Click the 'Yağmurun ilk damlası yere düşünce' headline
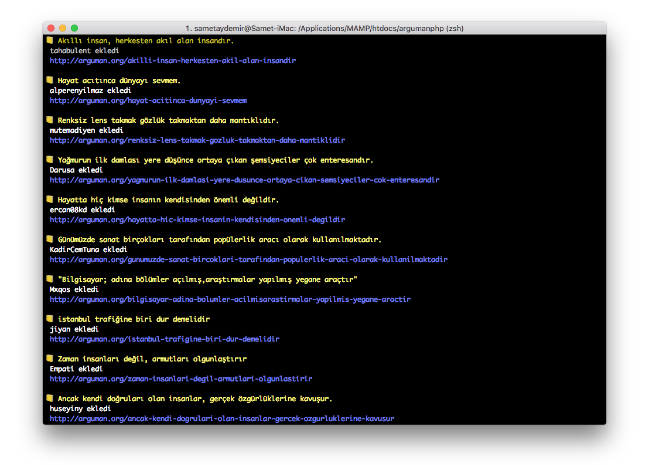This screenshot has height=465, width=659. (x=216, y=160)
